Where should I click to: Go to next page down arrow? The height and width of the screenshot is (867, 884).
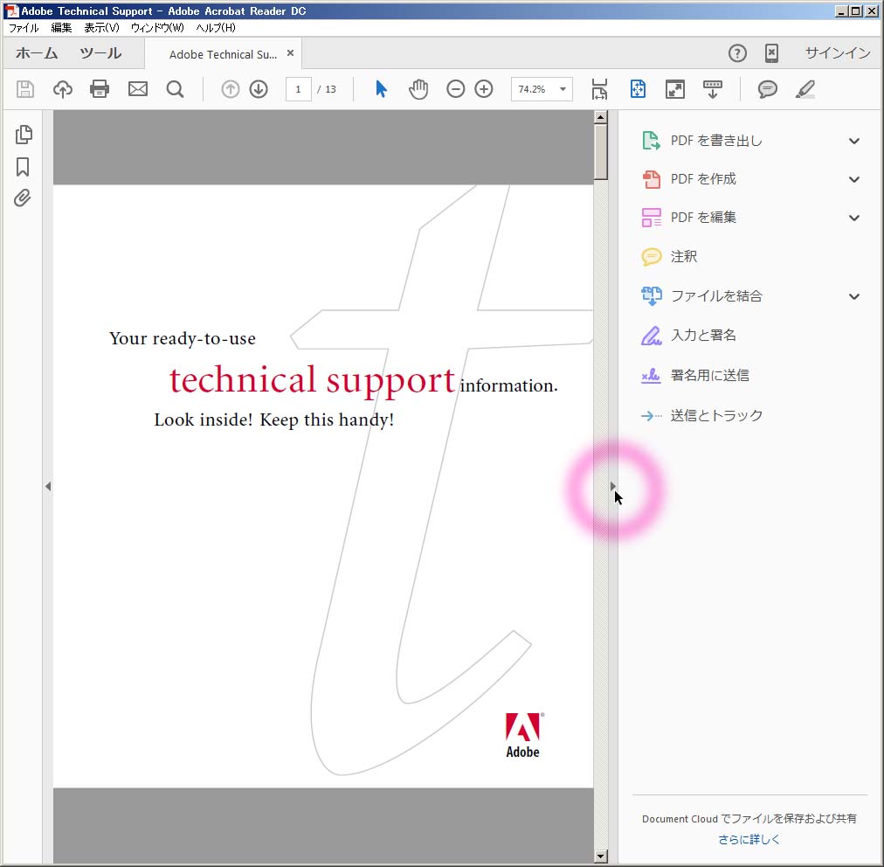pos(259,89)
